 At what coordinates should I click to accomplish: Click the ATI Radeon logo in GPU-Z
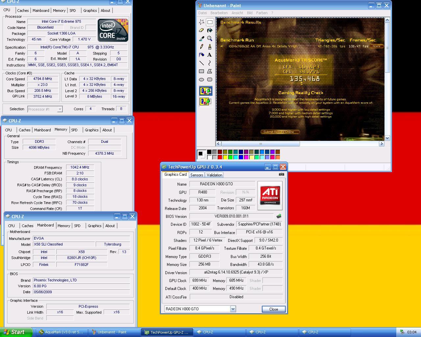coord(270,195)
